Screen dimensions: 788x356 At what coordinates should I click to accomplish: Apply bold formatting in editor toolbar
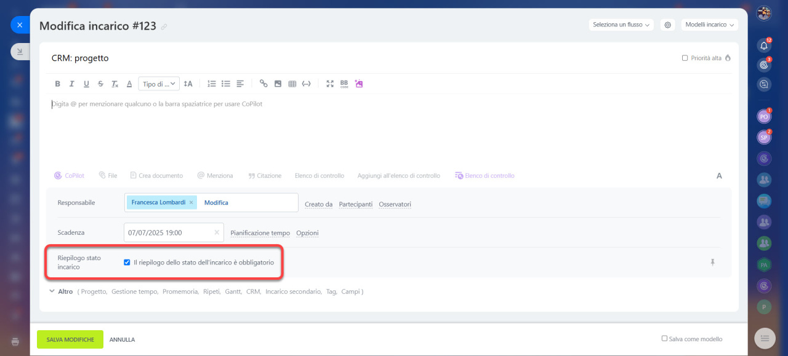point(57,84)
